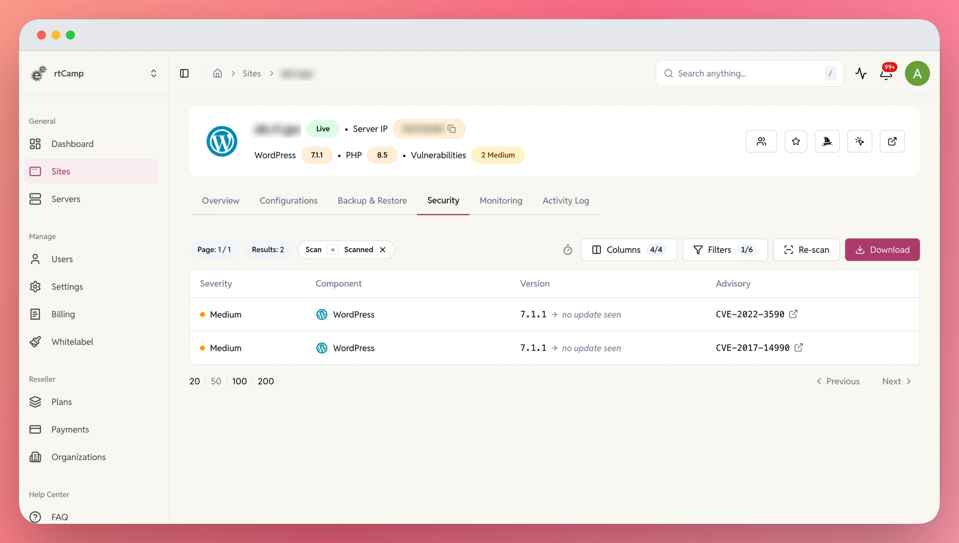Switch to the Configurations tab
Viewport: 959px width, 543px height.
[x=288, y=201]
